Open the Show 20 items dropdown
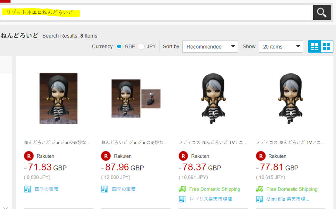Image resolution: width=336 pixels, height=209 pixels. click(281, 46)
